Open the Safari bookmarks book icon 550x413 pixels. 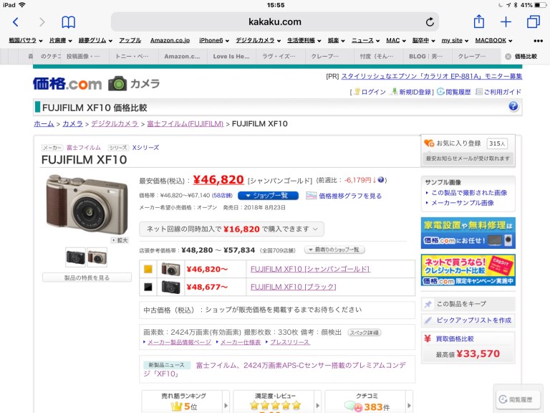68,22
